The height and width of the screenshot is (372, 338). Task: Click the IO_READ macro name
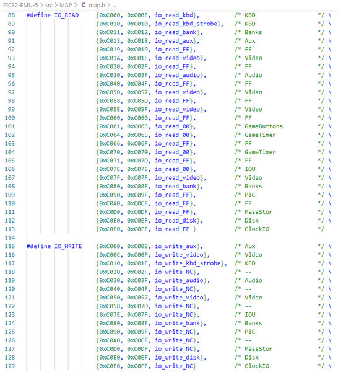click(x=67, y=15)
